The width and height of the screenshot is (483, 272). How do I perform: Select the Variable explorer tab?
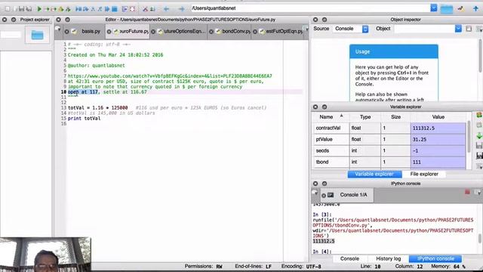374,175
